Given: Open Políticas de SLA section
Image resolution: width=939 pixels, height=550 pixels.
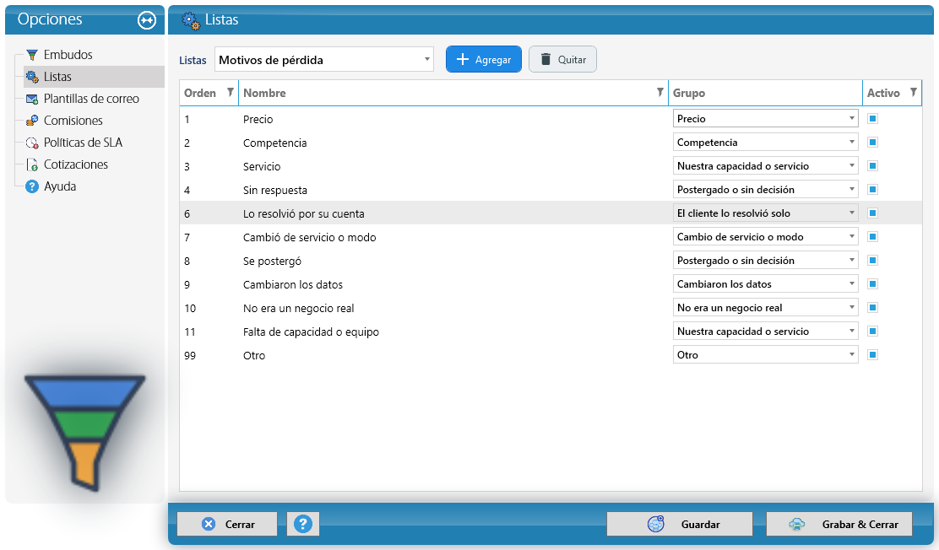Looking at the screenshot, I should coord(83,143).
